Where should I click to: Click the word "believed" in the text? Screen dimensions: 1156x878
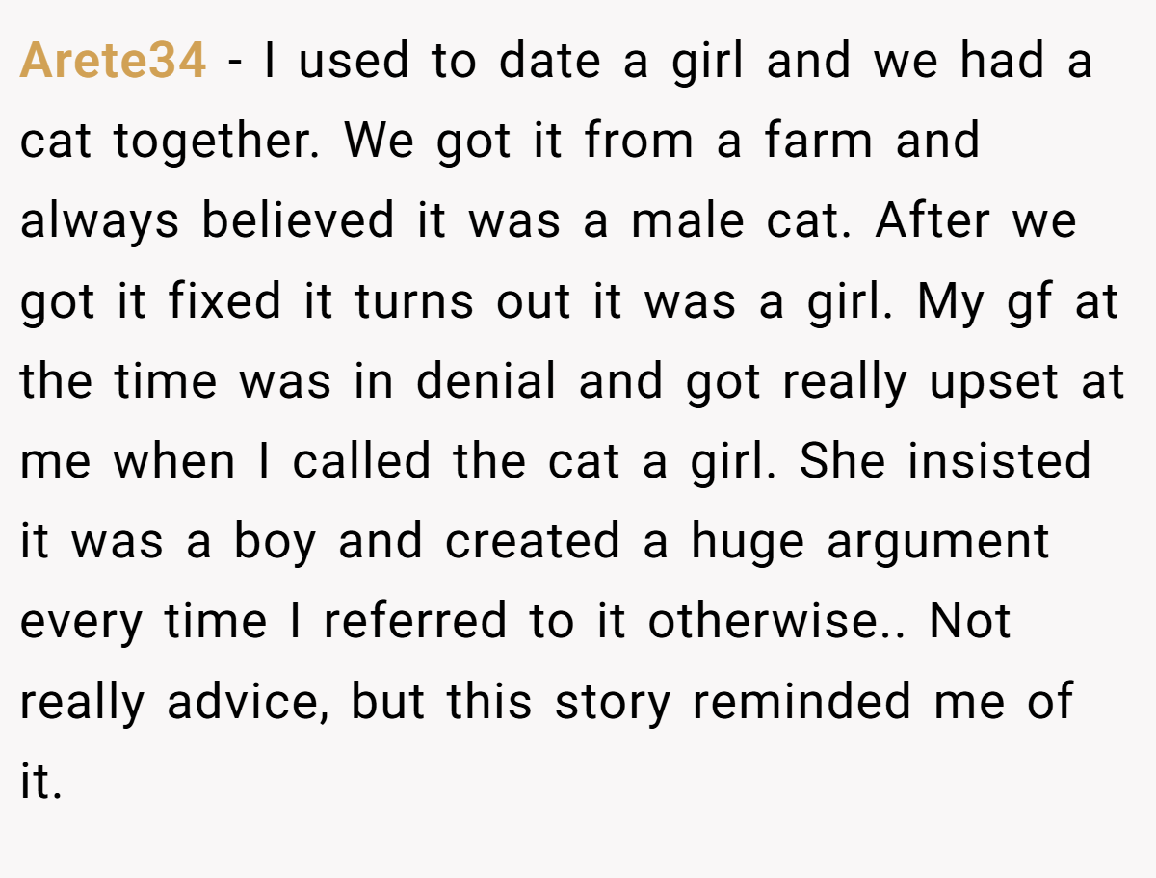[x=298, y=220]
